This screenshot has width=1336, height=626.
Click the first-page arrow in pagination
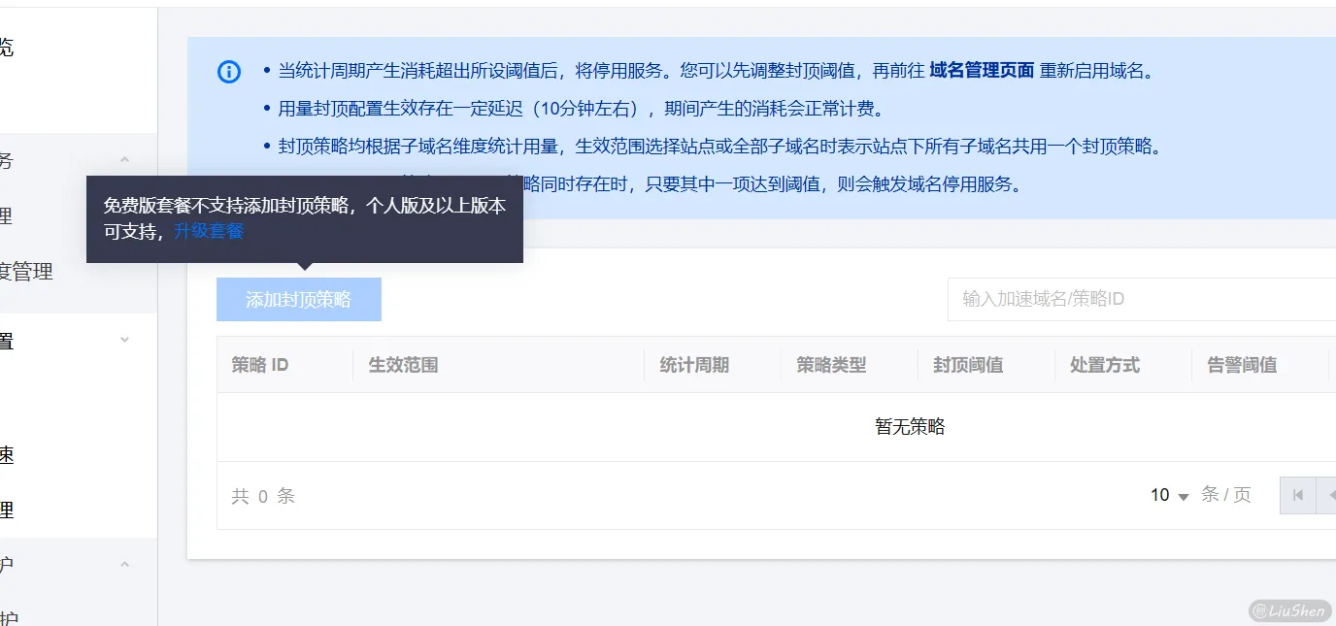pos(1298,495)
